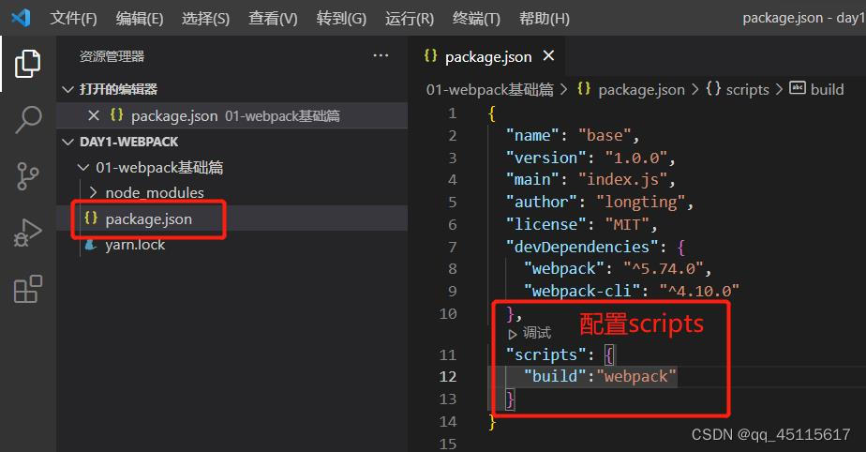866x452 pixels.
Task: Click the "MIT" license value
Action: pyautogui.click(x=627, y=224)
